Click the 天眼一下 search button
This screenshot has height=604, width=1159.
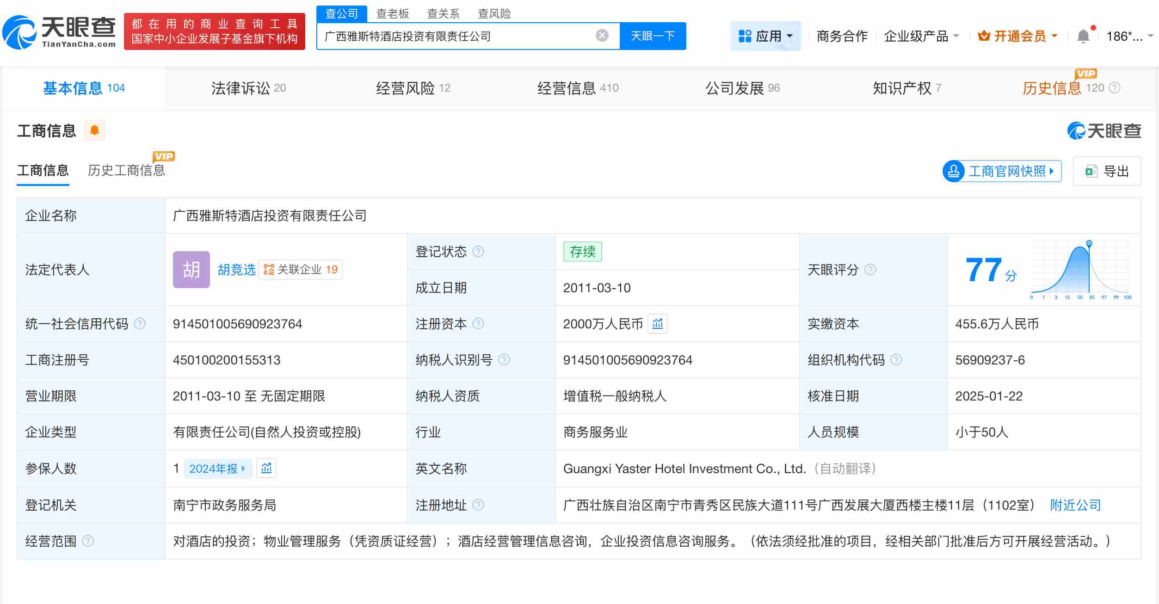pyautogui.click(x=653, y=36)
